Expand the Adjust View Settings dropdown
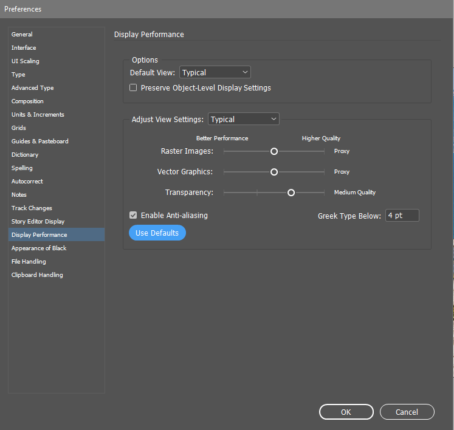Image resolution: width=454 pixels, height=430 pixels. [x=243, y=120]
